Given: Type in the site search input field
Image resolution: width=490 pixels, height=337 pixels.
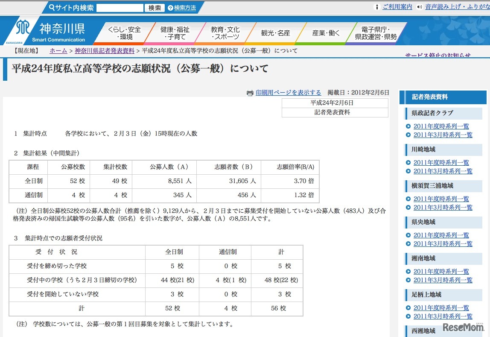Looking at the screenshot, I should [x=120, y=8].
